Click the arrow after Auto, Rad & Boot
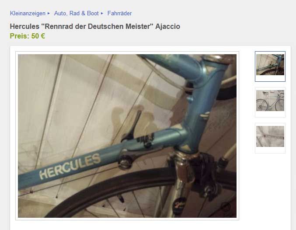This screenshot has width=296, height=230. click(x=102, y=14)
